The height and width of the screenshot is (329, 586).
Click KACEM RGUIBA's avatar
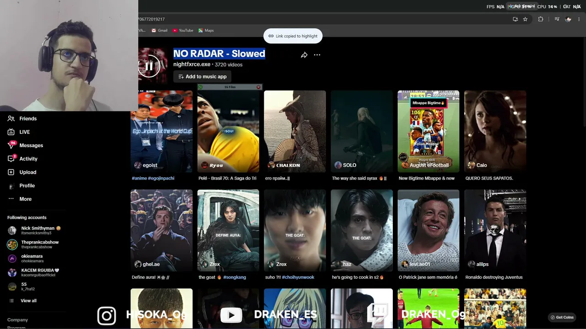pos(12,272)
